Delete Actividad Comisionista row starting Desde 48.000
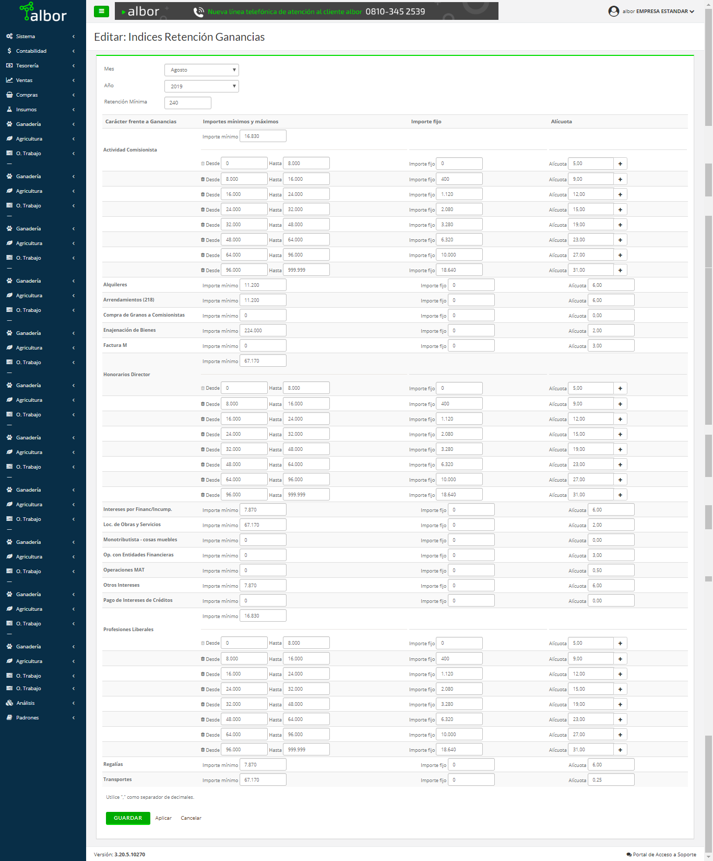 203,240
